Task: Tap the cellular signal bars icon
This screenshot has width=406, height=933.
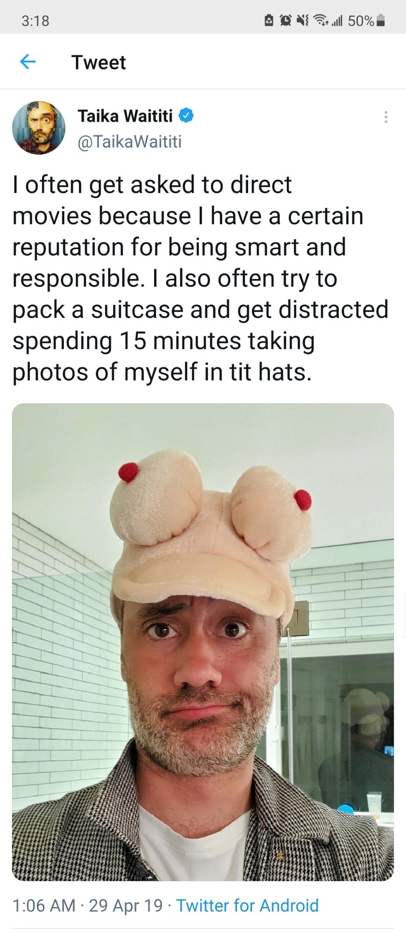Action: tap(337, 20)
